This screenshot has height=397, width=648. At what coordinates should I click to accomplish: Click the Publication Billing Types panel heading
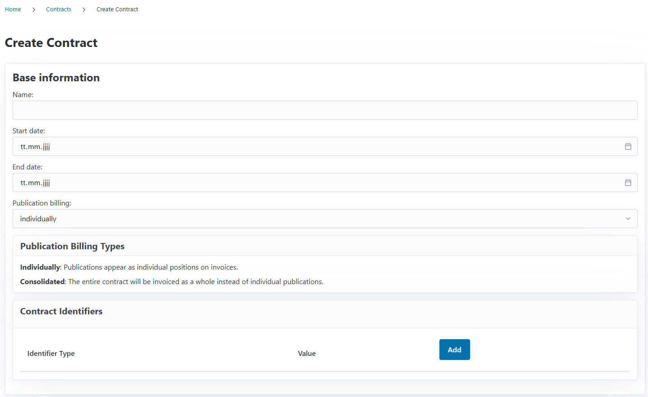72,246
